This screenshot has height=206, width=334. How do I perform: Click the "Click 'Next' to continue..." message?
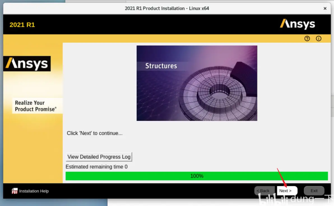click(95, 133)
